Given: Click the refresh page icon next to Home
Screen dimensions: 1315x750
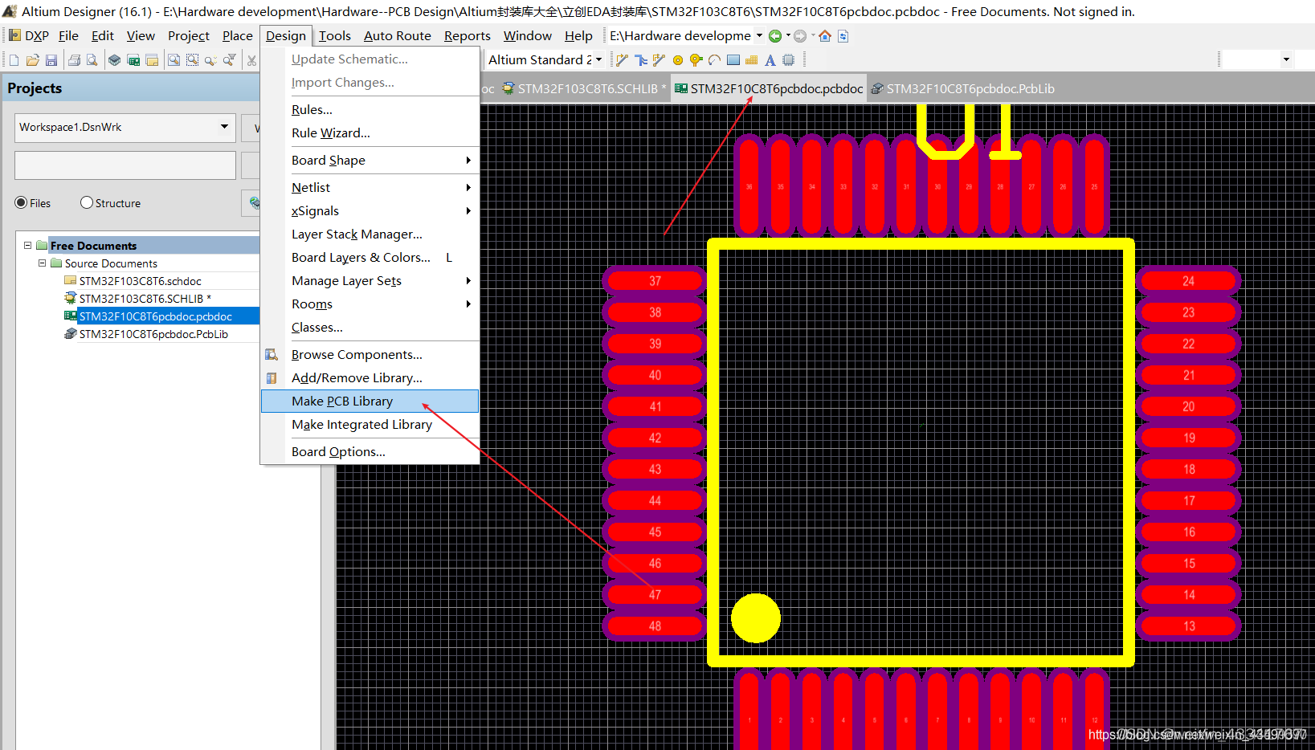Looking at the screenshot, I should point(843,36).
